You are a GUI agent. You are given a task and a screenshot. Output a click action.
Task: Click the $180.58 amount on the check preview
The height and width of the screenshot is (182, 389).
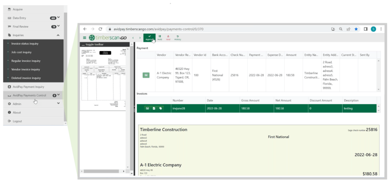click(x=370, y=174)
